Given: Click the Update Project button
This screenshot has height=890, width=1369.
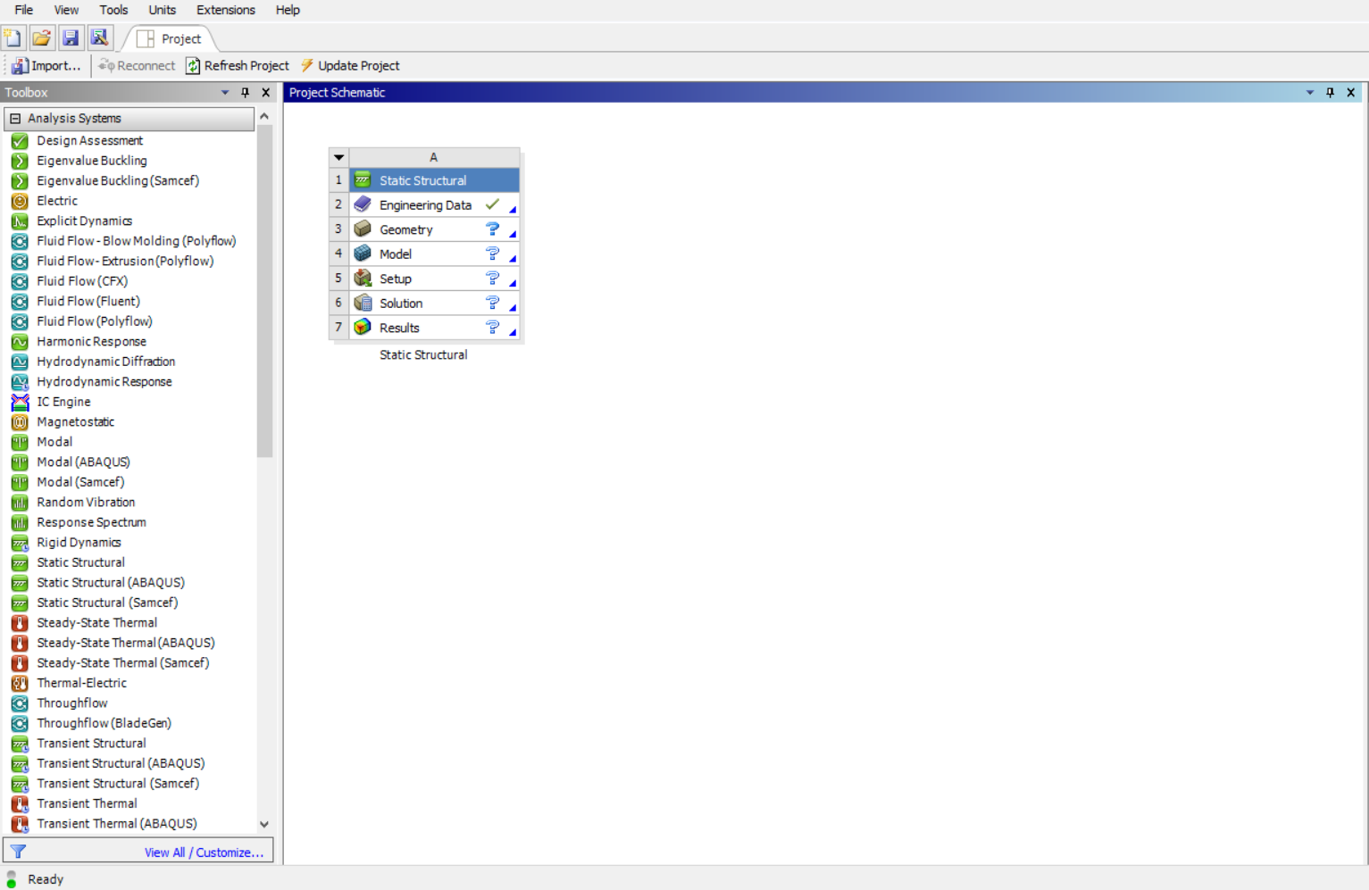Looking at the screenshot, I should tap(350, 66).
